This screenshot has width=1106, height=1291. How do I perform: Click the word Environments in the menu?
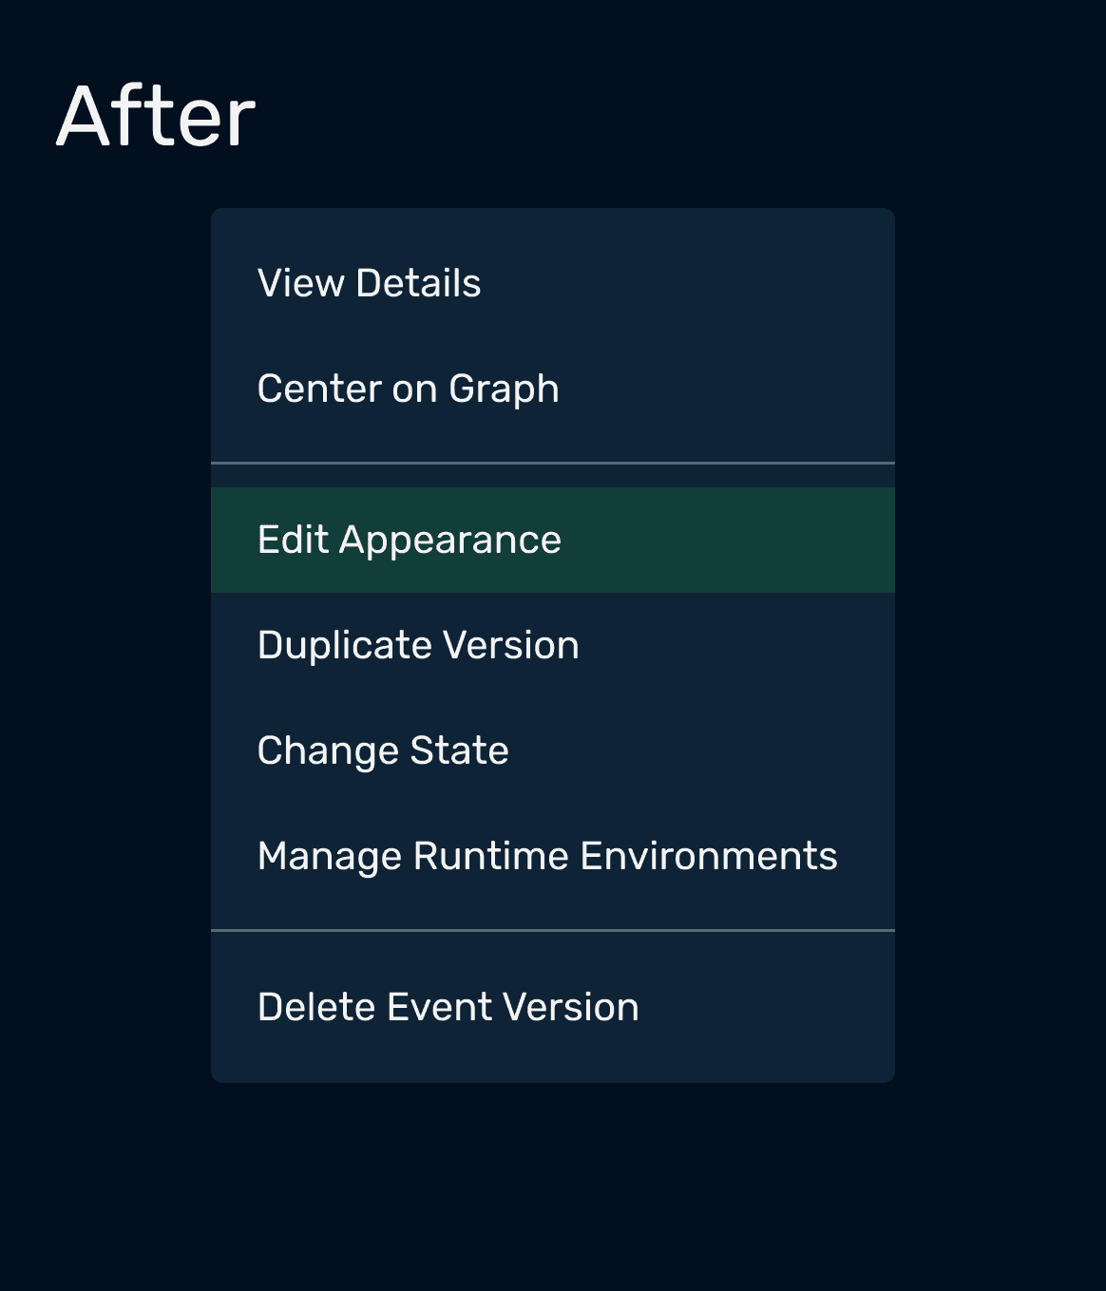(x=709, y=856)
